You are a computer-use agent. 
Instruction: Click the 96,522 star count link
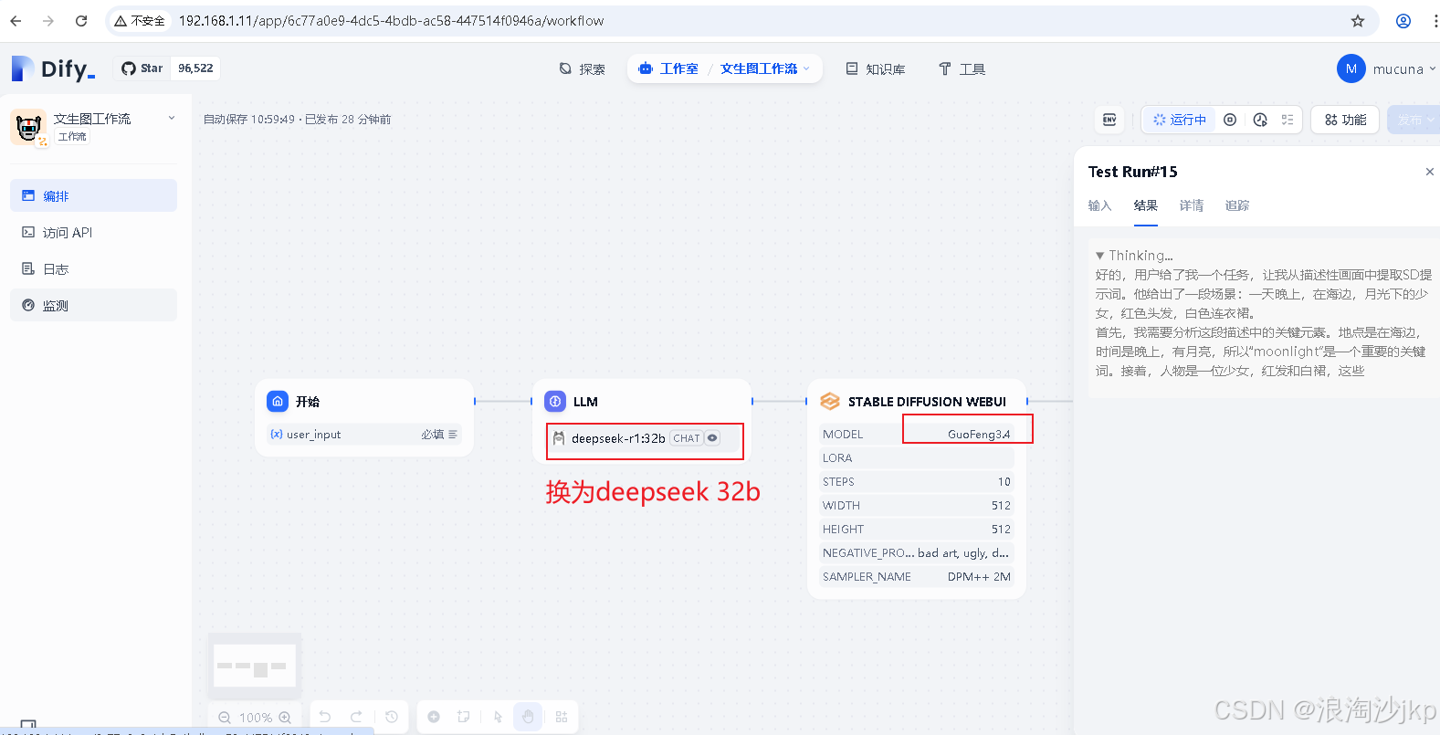pos(195,68)
